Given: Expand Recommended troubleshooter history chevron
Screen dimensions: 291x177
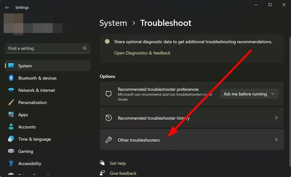Looking at the screenshot, I should [x=276, y=118].
